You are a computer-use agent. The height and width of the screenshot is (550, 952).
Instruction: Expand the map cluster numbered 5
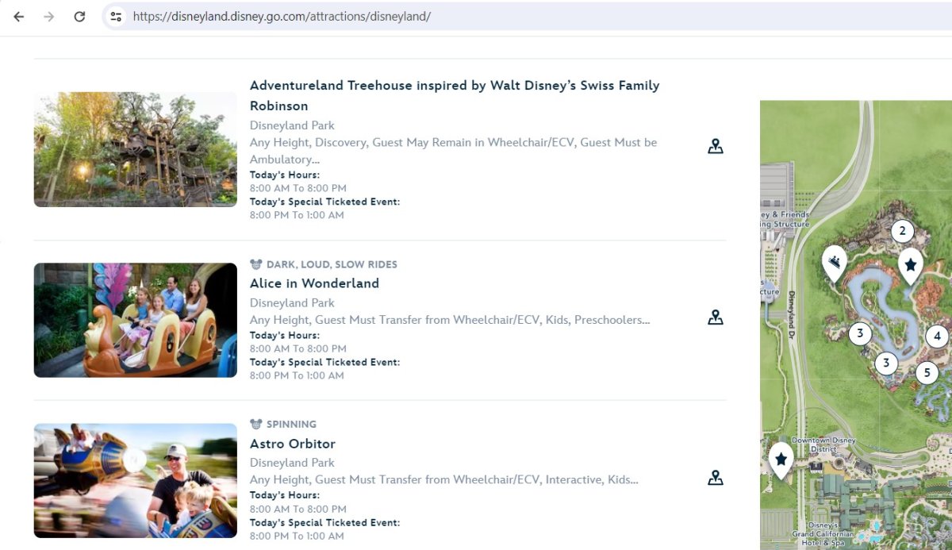[x=926, y=372]
